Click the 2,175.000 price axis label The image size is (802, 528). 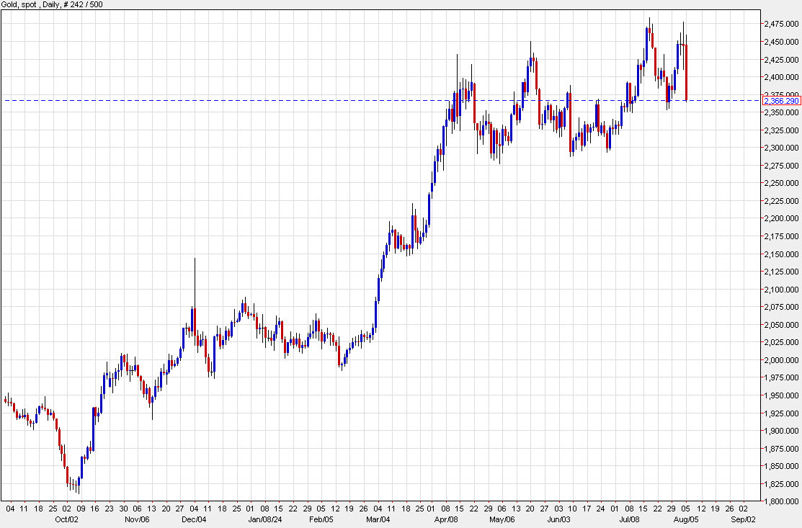coord(781,236)
